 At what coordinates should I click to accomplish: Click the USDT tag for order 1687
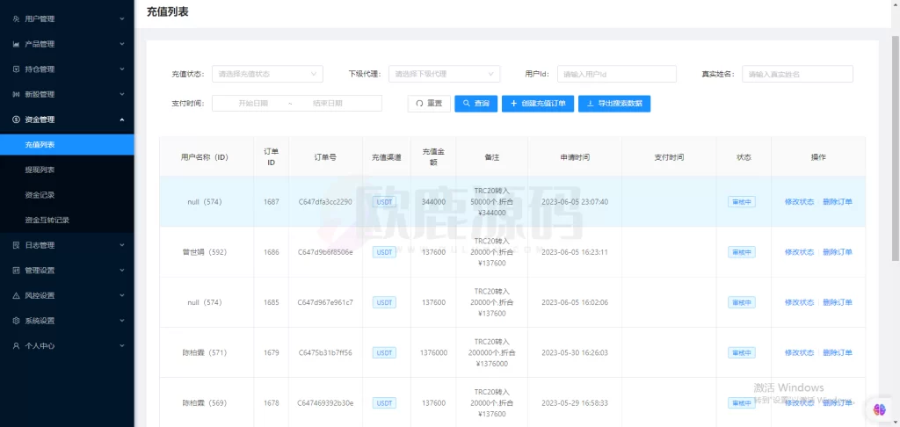pos(384,202)
